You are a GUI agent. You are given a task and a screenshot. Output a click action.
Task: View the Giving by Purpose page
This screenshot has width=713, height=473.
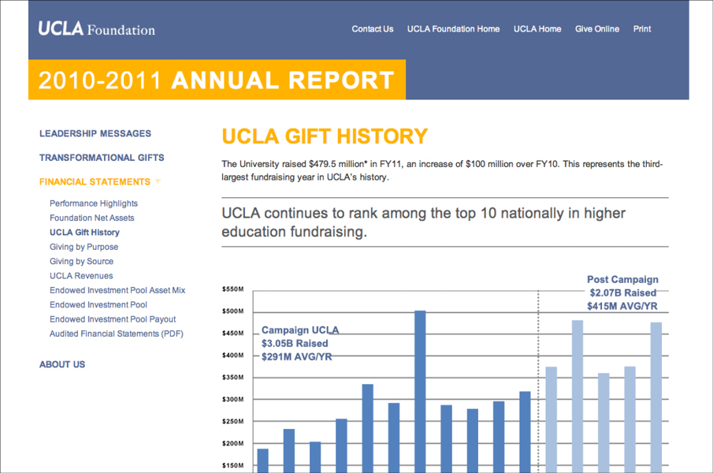84,246
